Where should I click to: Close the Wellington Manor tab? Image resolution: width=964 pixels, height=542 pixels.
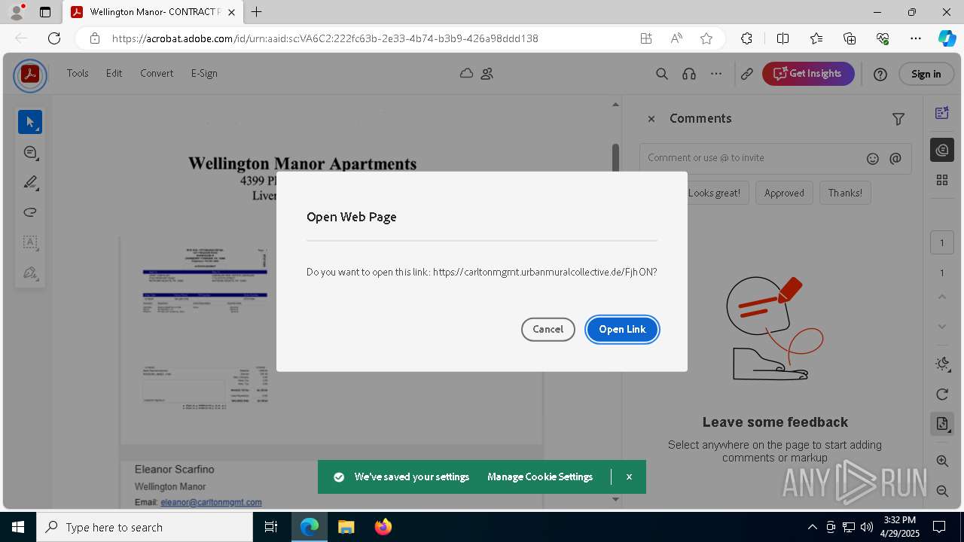click(x=232, y=12)
